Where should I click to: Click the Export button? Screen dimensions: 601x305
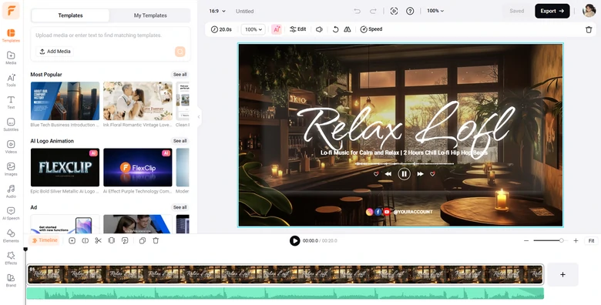pyautogui.click(x=552, y=11)
